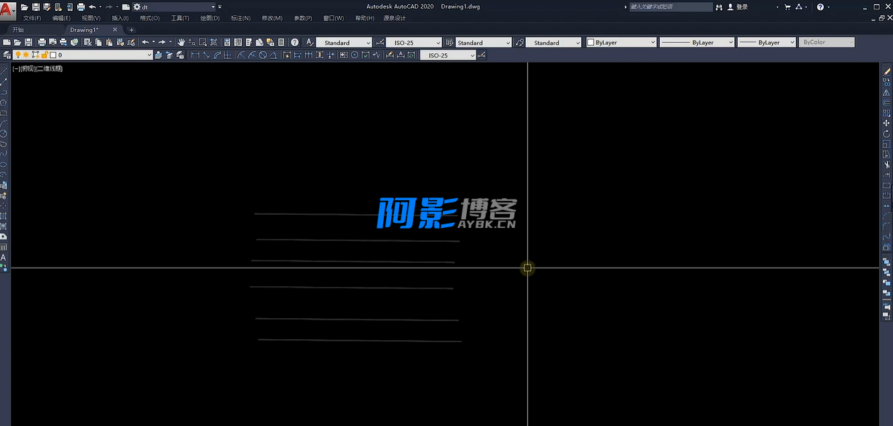Click the Pan hand tool icon
893x426 pixels.
[x=181, y=42]
